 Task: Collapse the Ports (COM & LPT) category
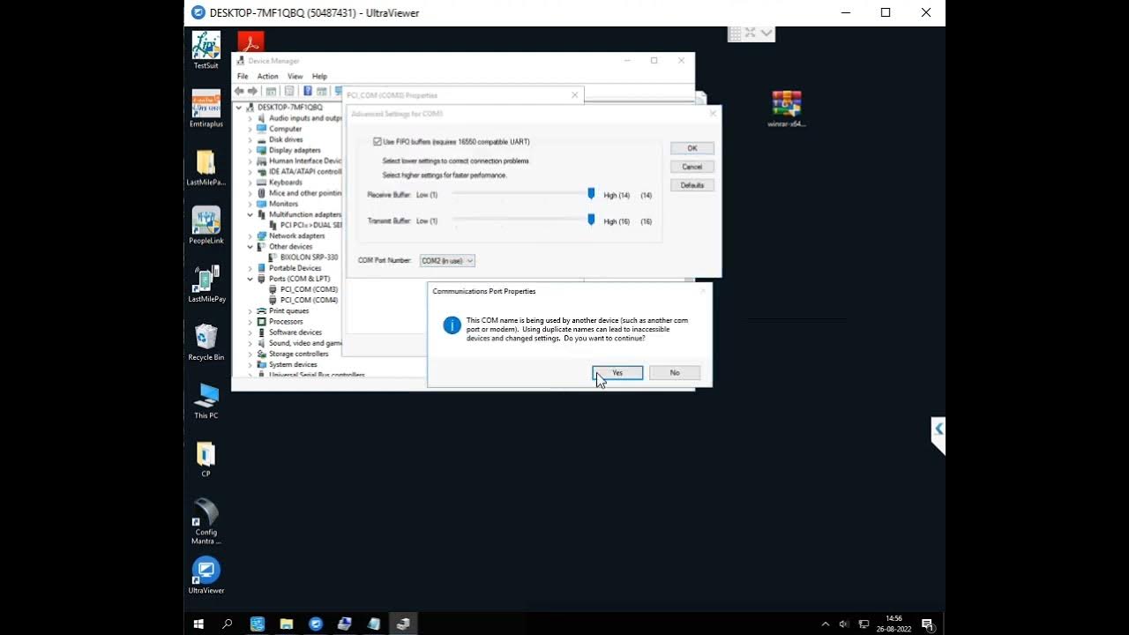point(250,279)
